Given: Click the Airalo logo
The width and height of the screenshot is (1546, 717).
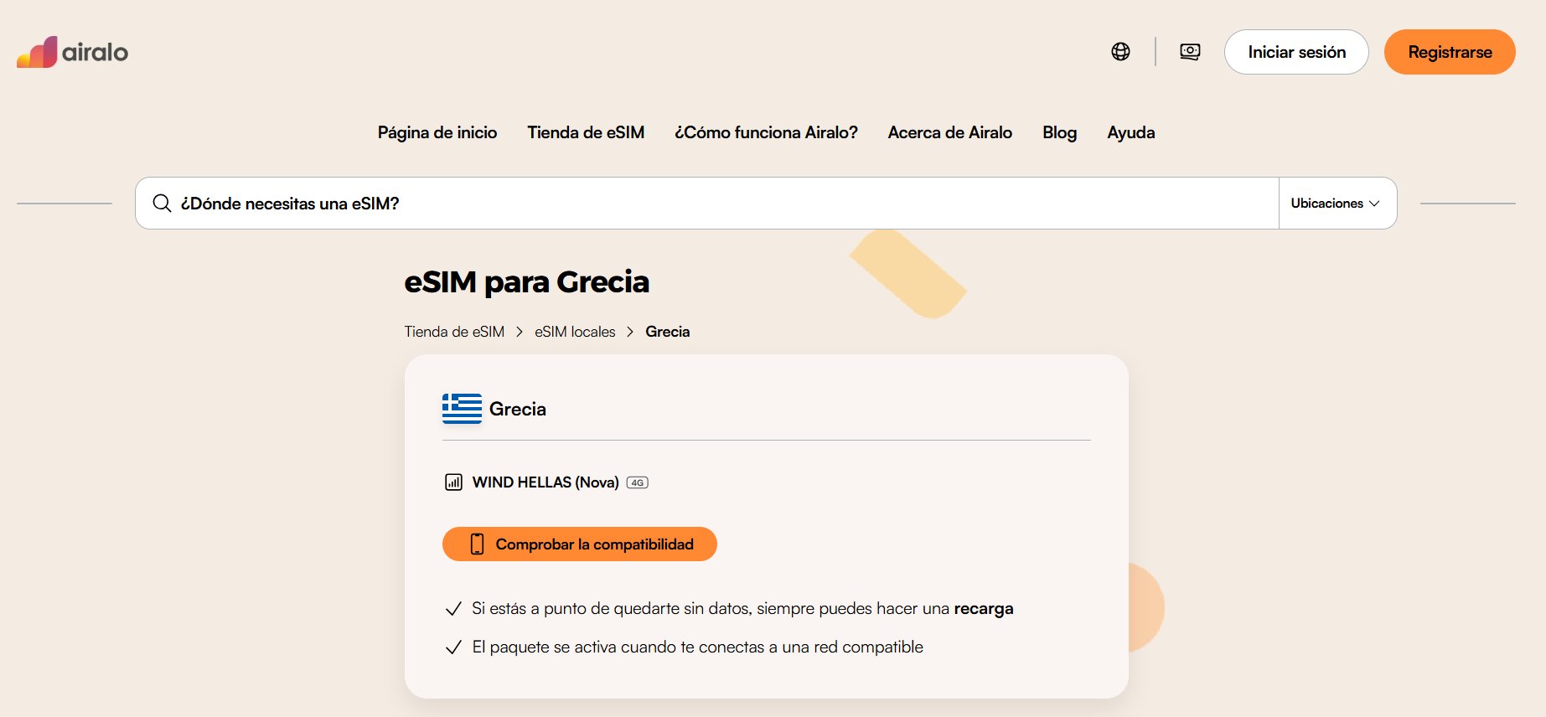Looking at the screenshot, I should 73,52.
